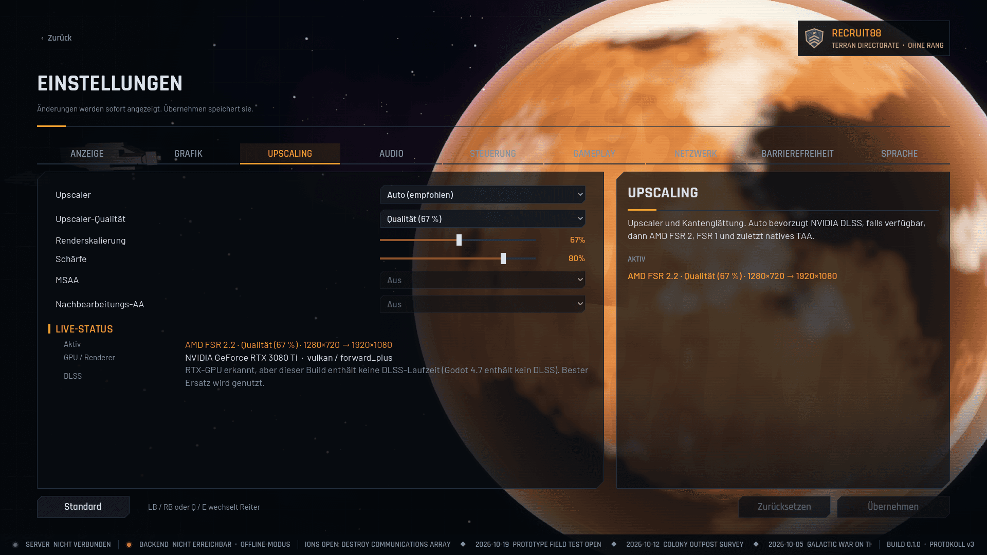Viewport: 987px width, 555px height.
Task: Open the Steuerung tab
Action: (x=493, y=154)
